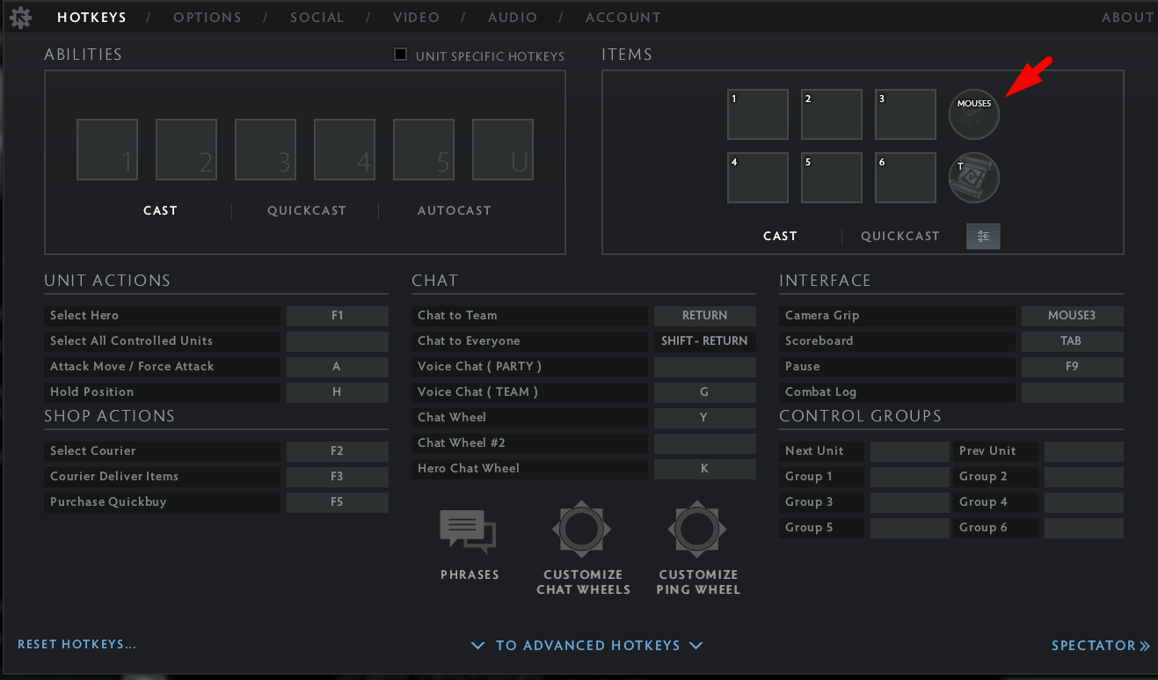Rebind Chat to Everyone SHIFT-RETURN key
1158x680 pixels.
point(705,341)
